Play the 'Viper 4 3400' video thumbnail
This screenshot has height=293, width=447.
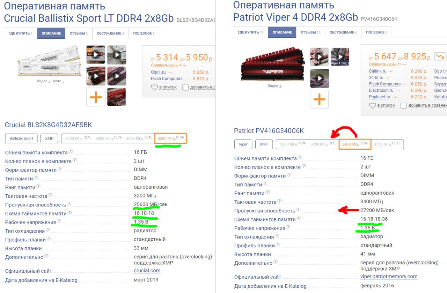[x=340, y=57]
